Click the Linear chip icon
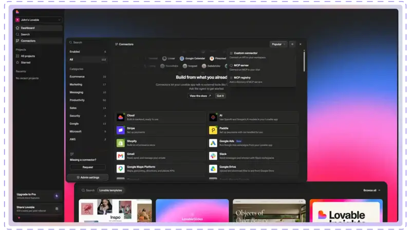Viewport: 411px width, 231px height. tap(164, 59)
